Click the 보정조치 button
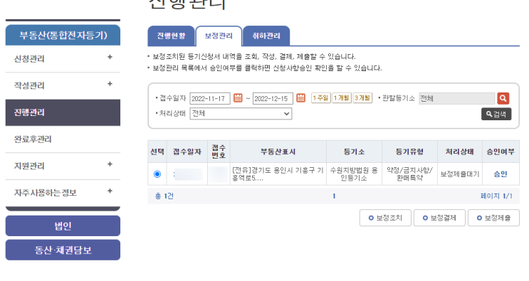This screenshot has width=529, height=281. [x=385, y=218]
